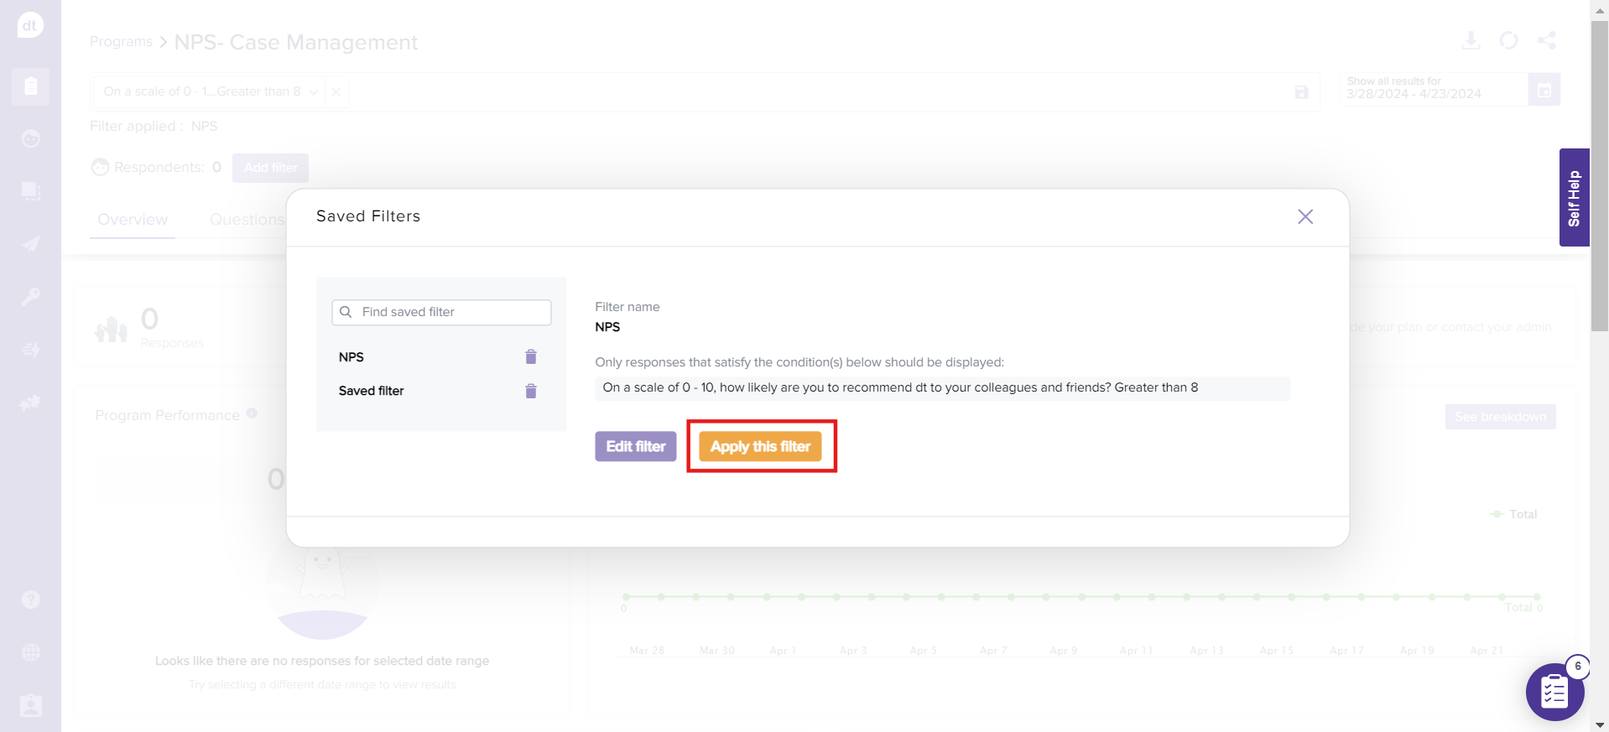The image size is (1609, 732).
Task: Select NPS in saved filter list
Action: click(x=351, y=357)
